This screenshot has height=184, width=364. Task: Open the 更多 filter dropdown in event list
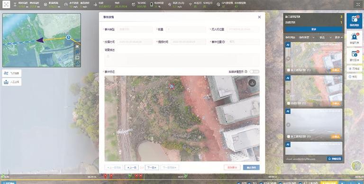point(339,37)
